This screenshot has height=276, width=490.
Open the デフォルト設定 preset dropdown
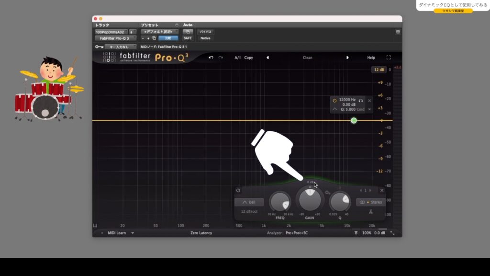coord(159,32)
